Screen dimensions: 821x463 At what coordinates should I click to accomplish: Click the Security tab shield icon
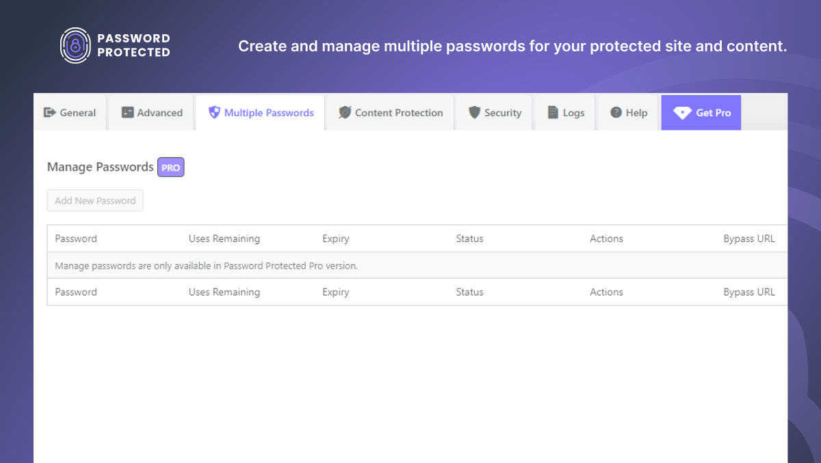(x=474, y=113)
